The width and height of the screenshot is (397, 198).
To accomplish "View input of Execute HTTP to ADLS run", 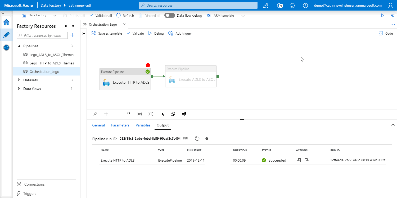I will [x=299, y=160].
